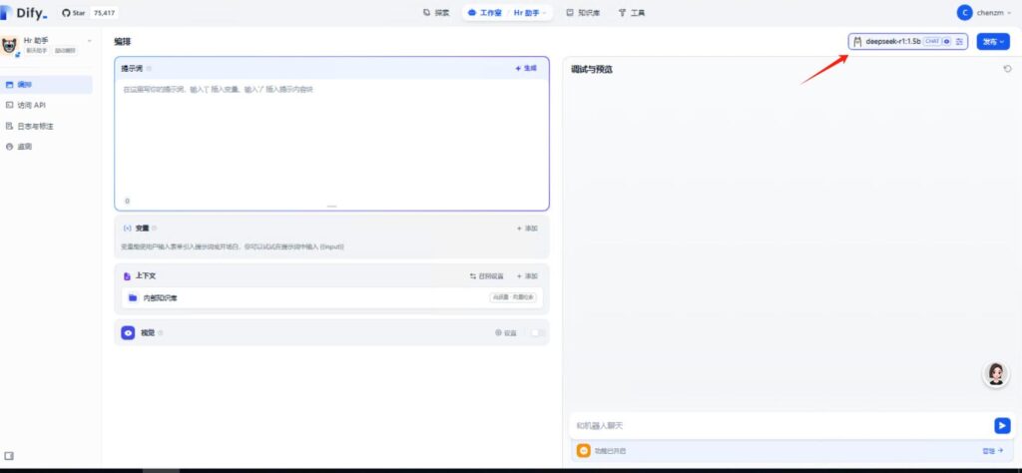Image resolution: width=1022 pixels, height=473 pixels.
Task: Go to 知识库 in top navigation
Action: [584, 13]
